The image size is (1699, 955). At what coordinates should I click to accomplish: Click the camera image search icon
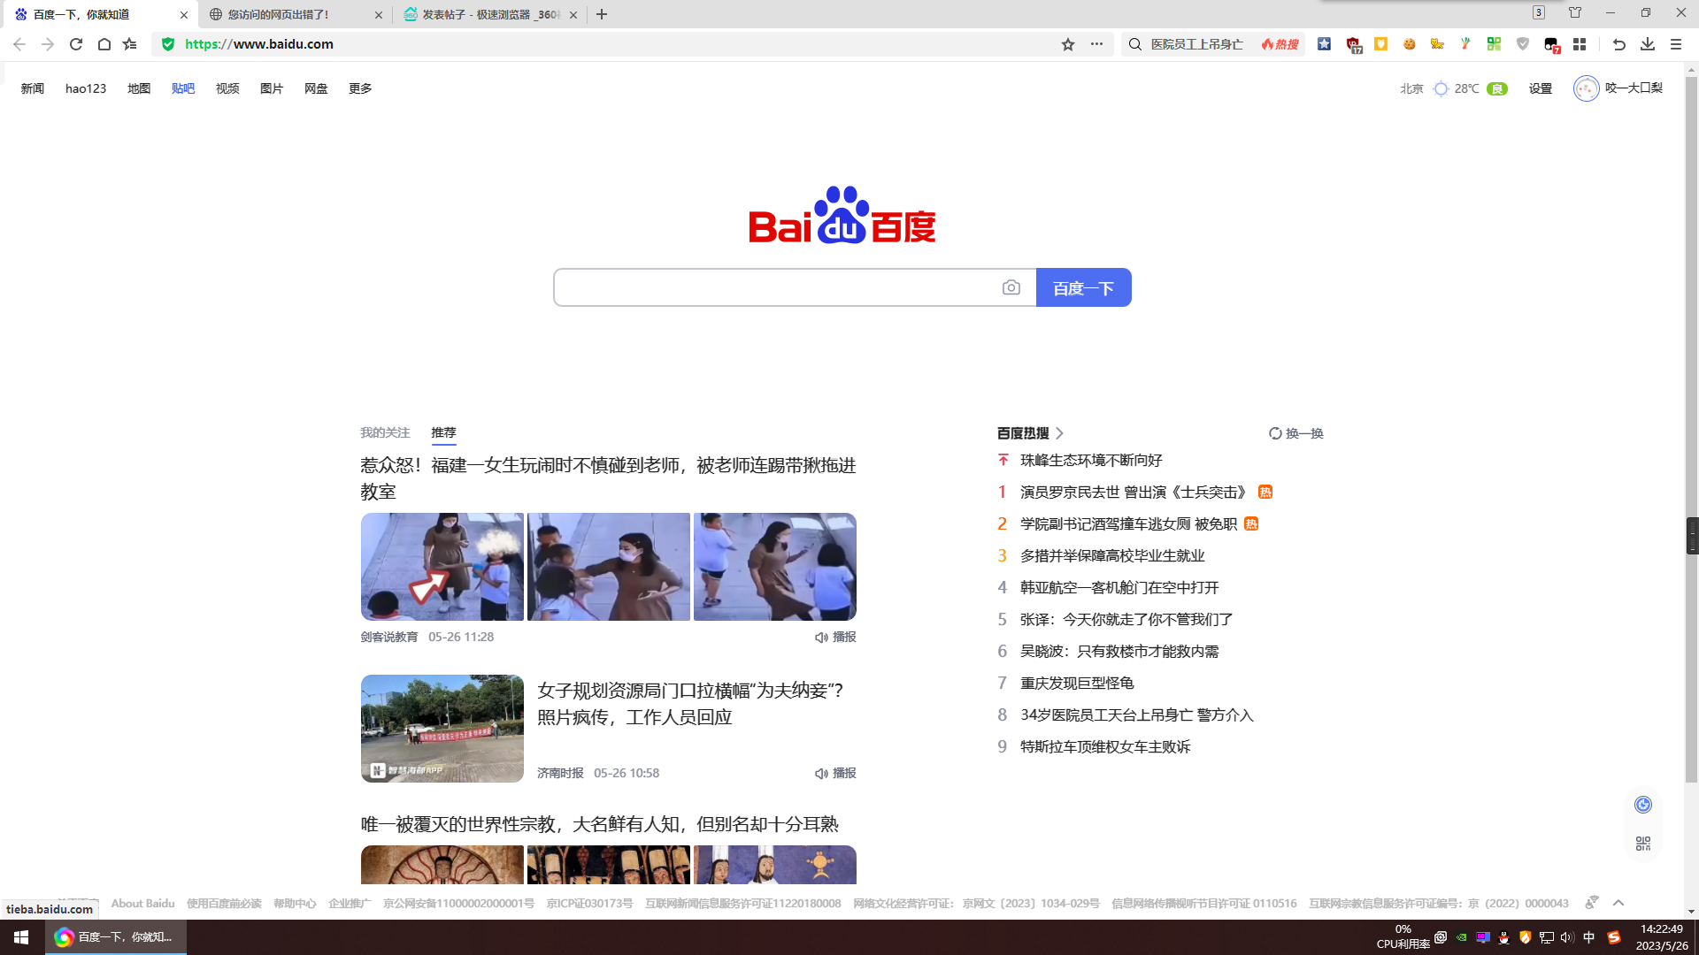click(x=1011, y=287)
